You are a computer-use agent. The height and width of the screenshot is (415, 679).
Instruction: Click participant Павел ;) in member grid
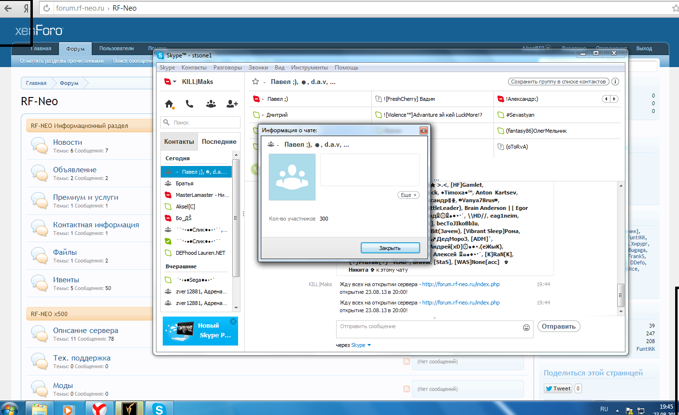(310, 99)
